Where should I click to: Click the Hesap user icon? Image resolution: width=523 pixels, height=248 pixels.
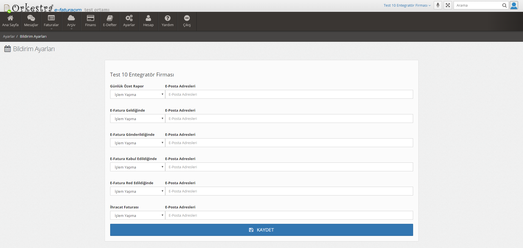148,18
